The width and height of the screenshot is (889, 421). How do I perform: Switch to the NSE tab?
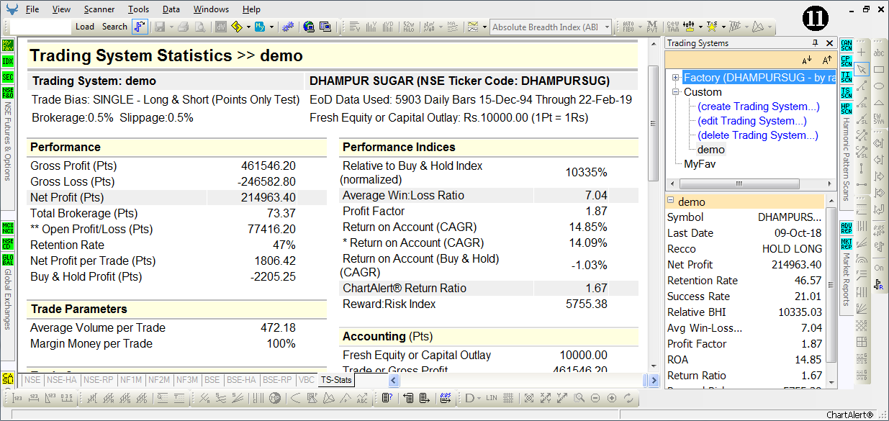[x=32, y=380]
